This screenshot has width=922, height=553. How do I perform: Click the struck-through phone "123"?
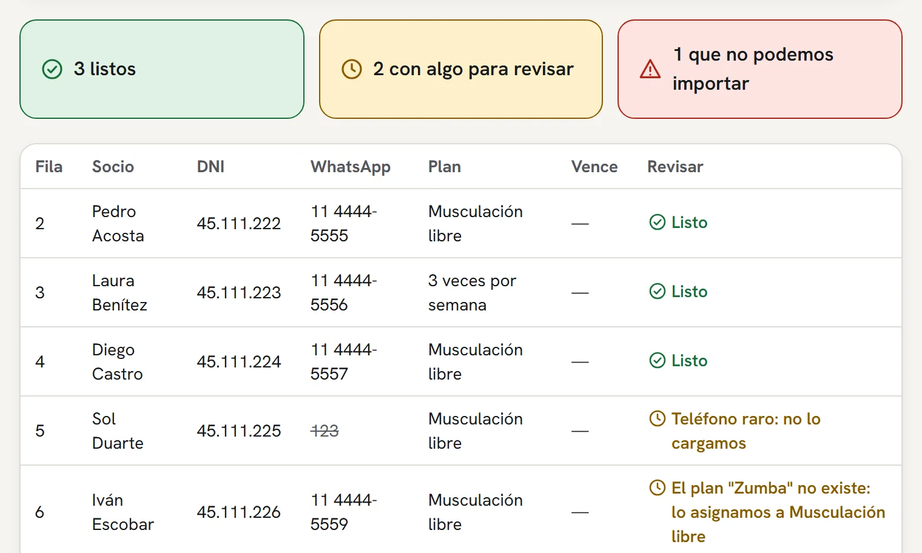(325, 431)
